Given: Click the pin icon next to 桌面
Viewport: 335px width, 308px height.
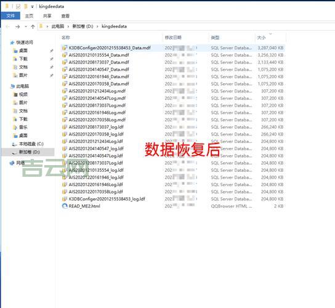Looking at the screenshot, I should [x=52, y=51].
